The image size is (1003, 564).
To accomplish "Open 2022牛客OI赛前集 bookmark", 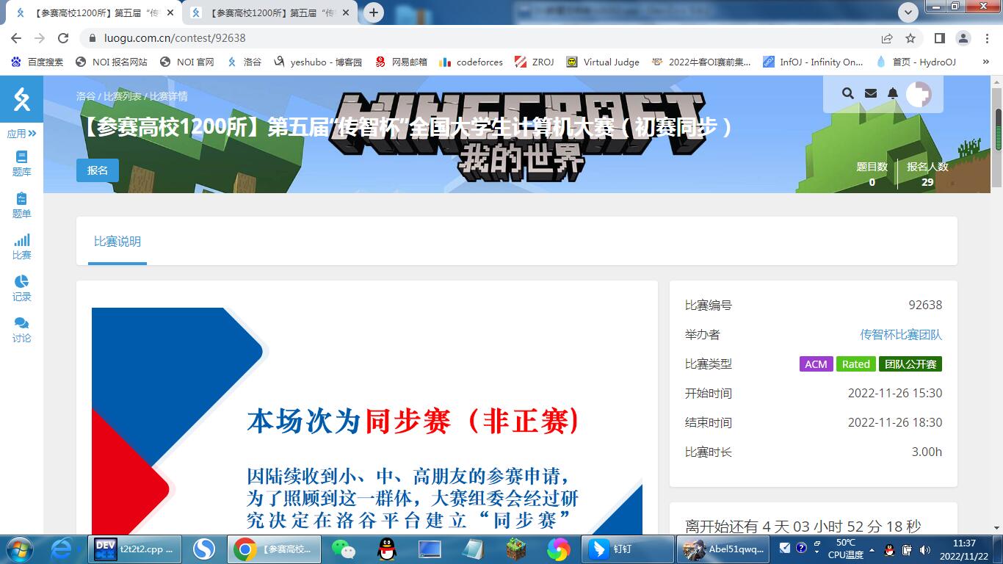I will point(701,62).
